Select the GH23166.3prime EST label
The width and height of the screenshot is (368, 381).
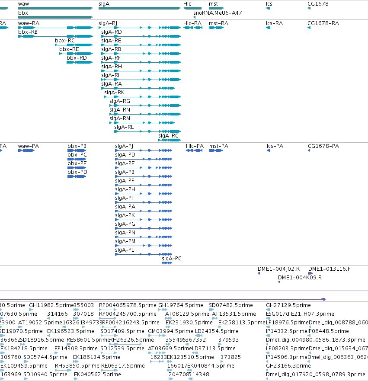coord(288,366)
